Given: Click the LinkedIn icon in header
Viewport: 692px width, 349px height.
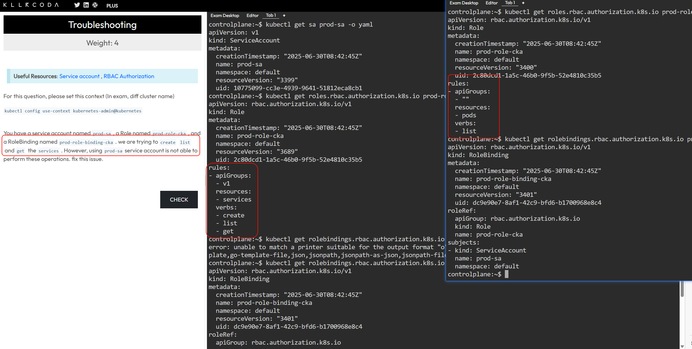Looking at the screenshot, I should (86, 5).
